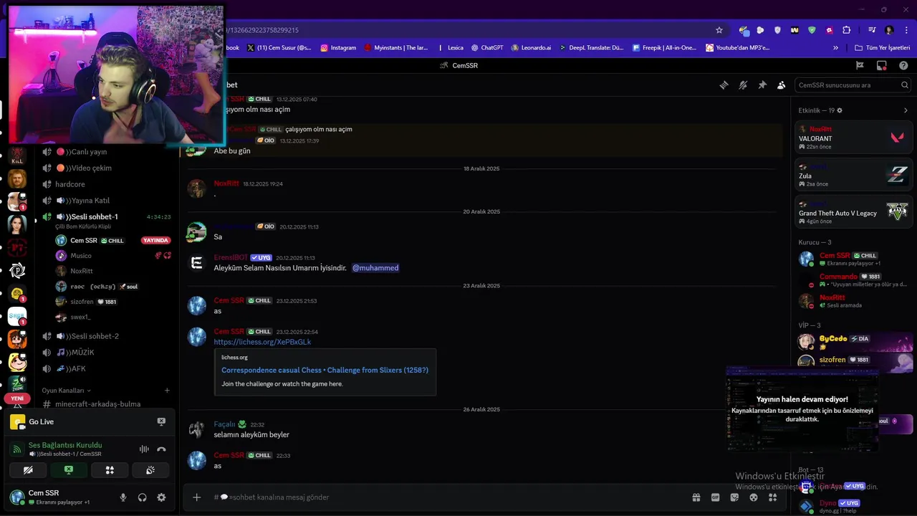Expand hidden bookmarks double chevron

(835, 48)
